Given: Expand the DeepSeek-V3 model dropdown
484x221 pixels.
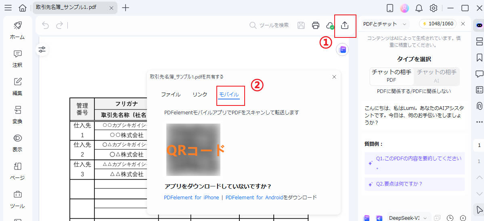Looking at the screenshot, I should 409,218.
